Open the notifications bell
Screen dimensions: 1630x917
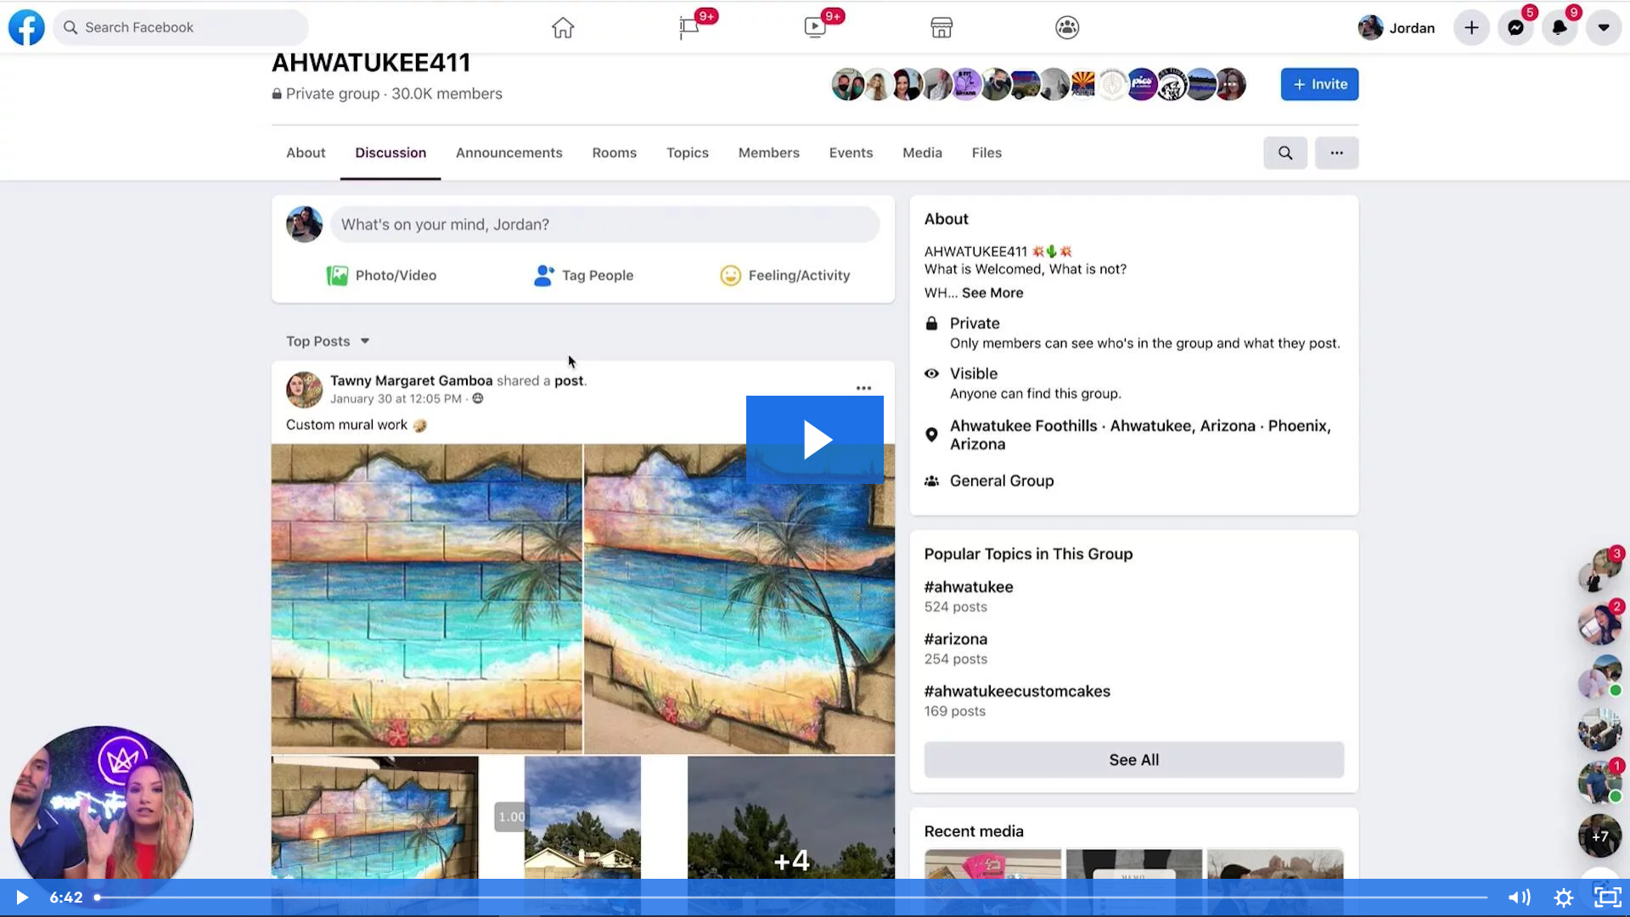1560,28
